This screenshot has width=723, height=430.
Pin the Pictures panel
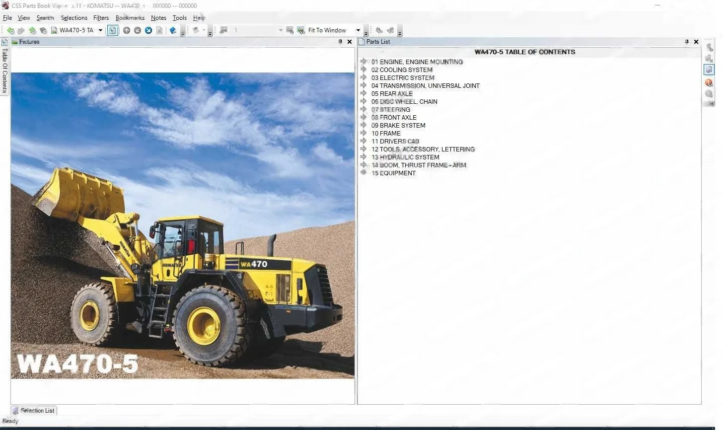(x=340, y=42)
